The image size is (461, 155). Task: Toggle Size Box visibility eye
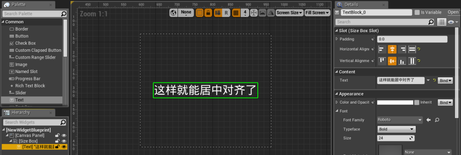point(64,141)
